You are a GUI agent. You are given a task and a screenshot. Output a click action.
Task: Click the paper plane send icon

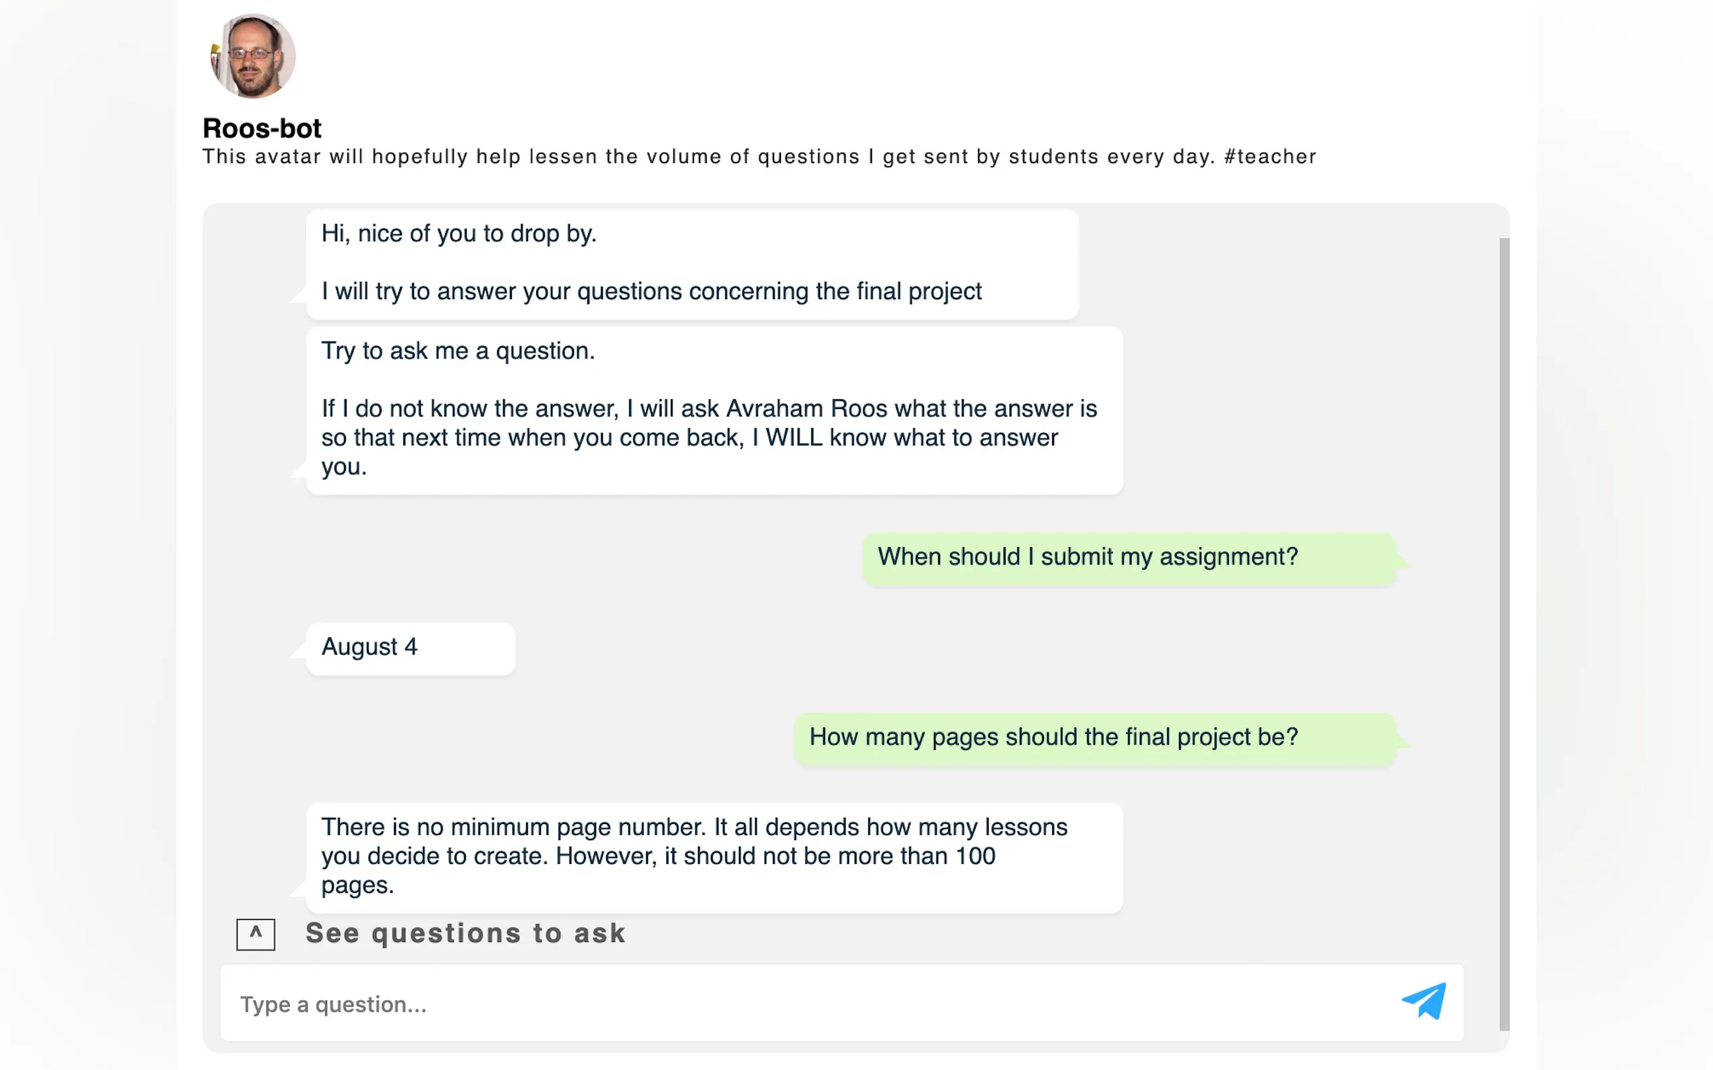[1424, 1001]
